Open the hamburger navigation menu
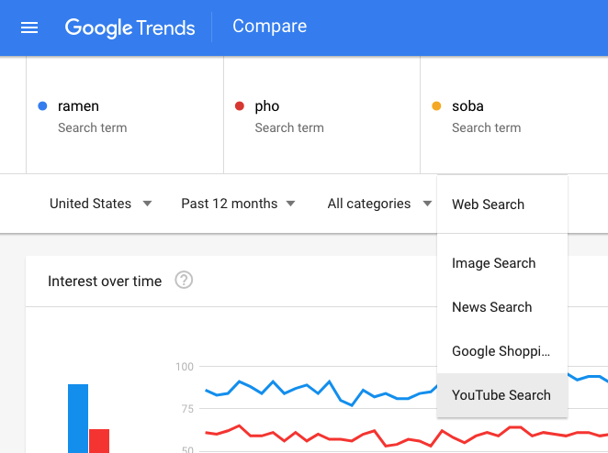This screenshot has height=453, width=608. coord(29,28)
